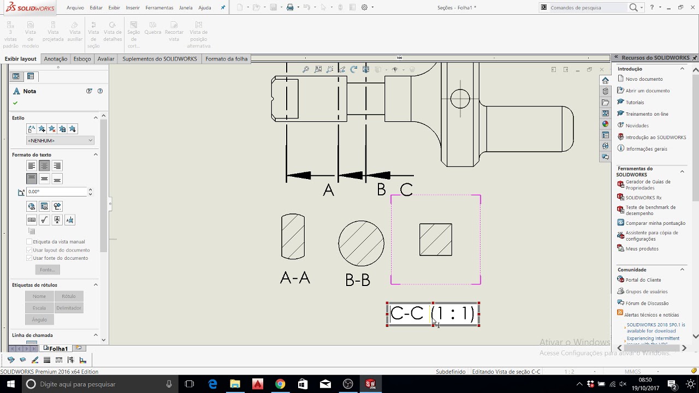The width and height of the screenshot is (699, 393).
Task: Switch to the Esboço tab
Action: point(82,59)
